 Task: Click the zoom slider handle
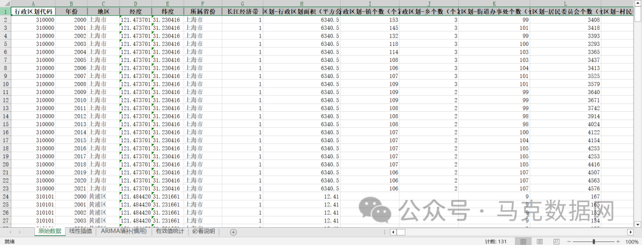point(594,241)
